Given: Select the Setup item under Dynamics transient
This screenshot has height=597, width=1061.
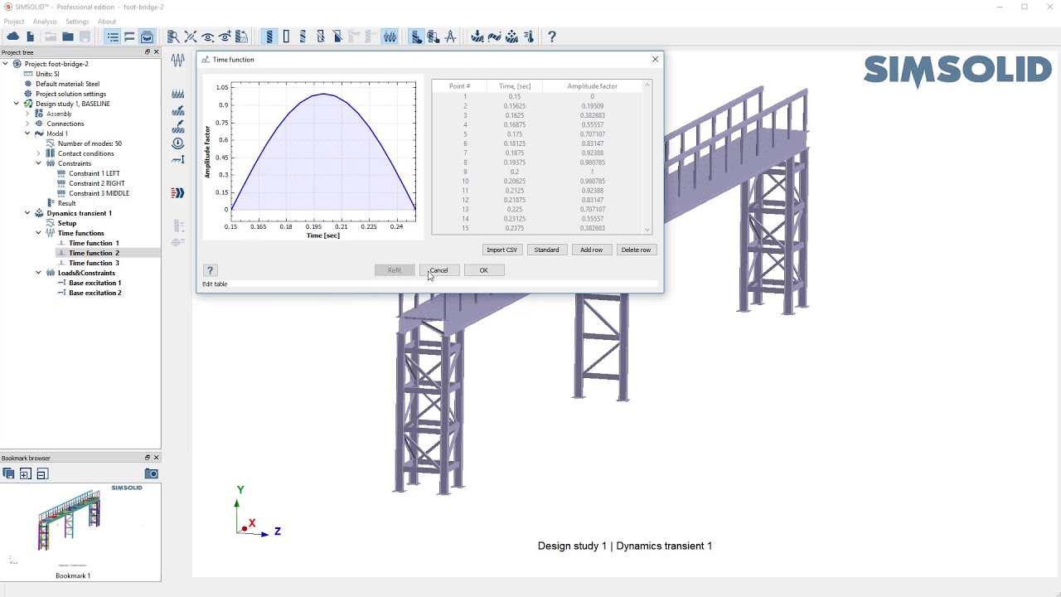Looking at the screenshot, I should (67, 223).
